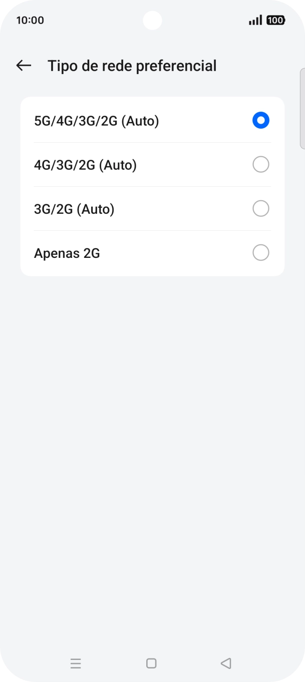This screenshot has width=305, height=682.
Task: Enable the 4G/3G/2G (Auto) radio button
Action: [x=260, y=165]
